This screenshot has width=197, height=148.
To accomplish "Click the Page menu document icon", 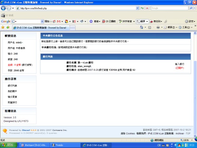I will [165, 27].
